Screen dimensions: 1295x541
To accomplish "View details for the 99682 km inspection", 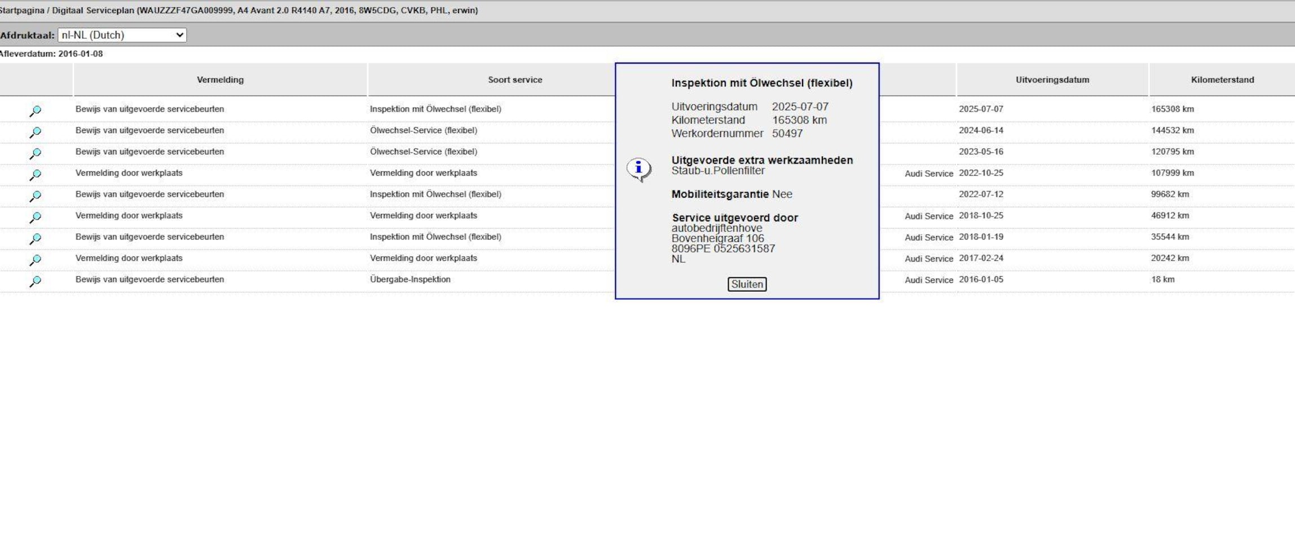I will click(35, 196).
